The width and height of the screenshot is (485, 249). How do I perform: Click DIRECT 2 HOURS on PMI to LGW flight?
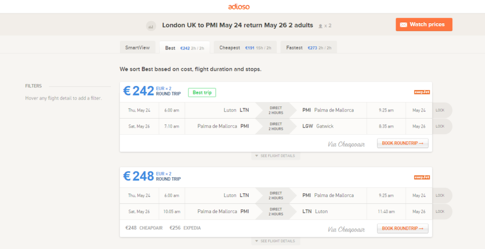275,126
